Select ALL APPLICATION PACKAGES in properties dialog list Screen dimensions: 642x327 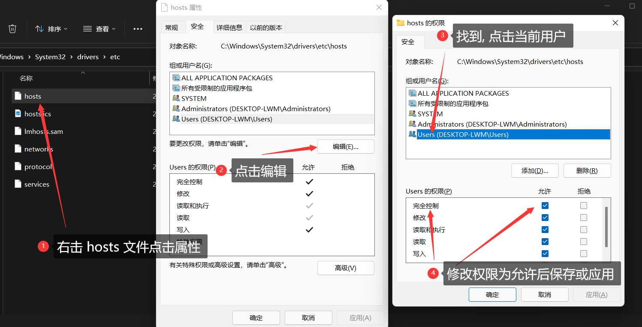pos(272,78)
